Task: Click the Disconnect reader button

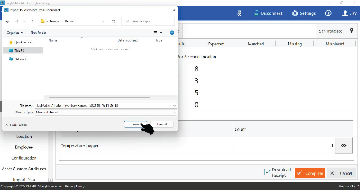Action: [x=268, y=13]
